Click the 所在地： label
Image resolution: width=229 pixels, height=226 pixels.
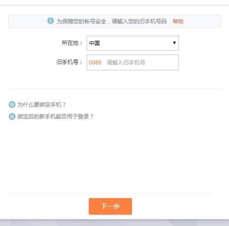click(72, 43)
